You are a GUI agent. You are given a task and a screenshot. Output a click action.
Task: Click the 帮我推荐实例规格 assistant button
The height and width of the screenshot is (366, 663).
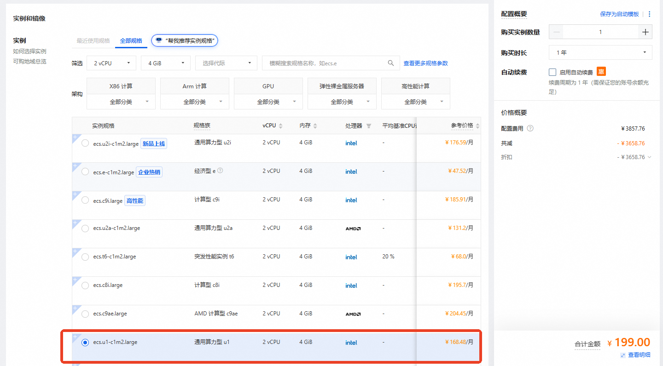pyautogui.click(x=185, y=40)
